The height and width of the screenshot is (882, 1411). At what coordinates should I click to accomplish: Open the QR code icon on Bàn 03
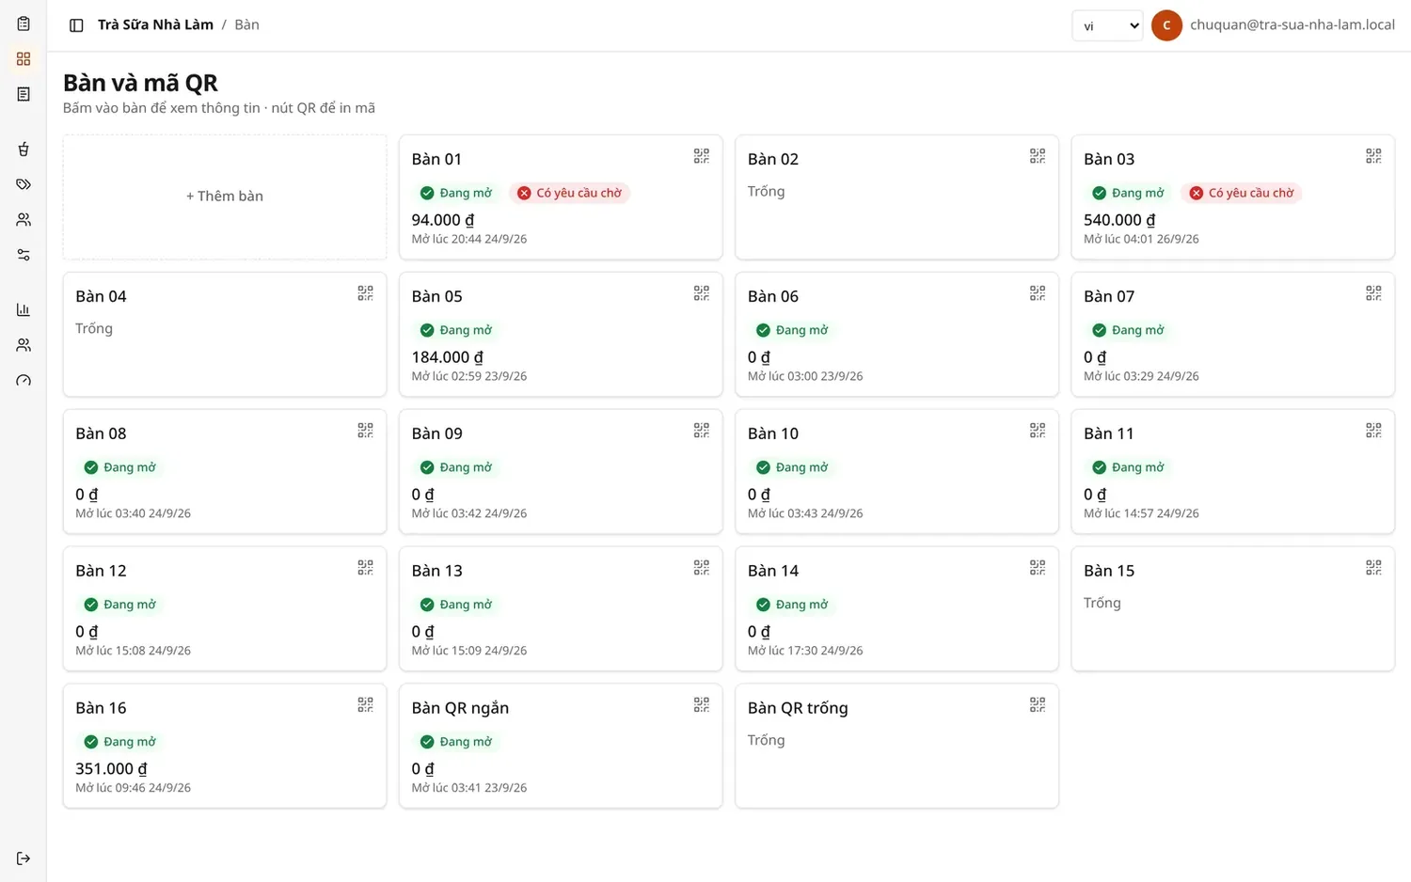[x=1373, y=156]
